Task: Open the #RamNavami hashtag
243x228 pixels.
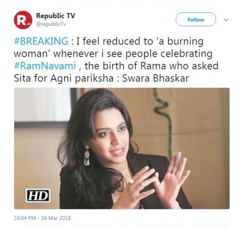Action: point(45,66)
